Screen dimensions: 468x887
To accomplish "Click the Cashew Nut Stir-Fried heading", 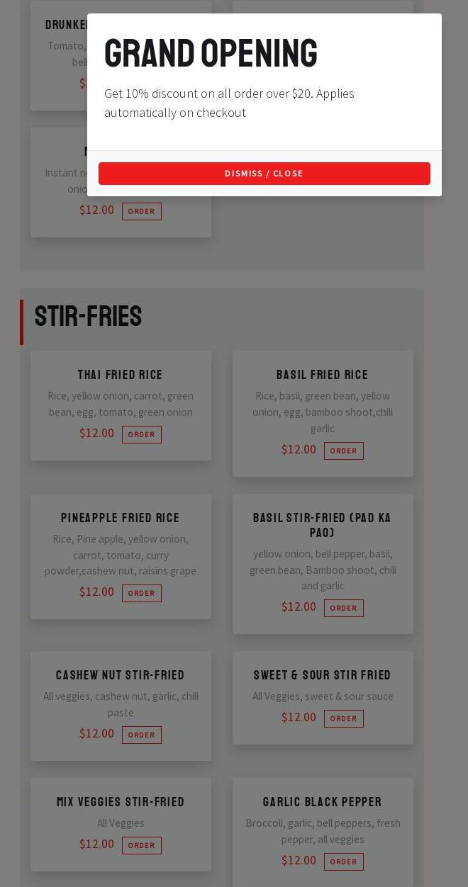I will 121,675.
